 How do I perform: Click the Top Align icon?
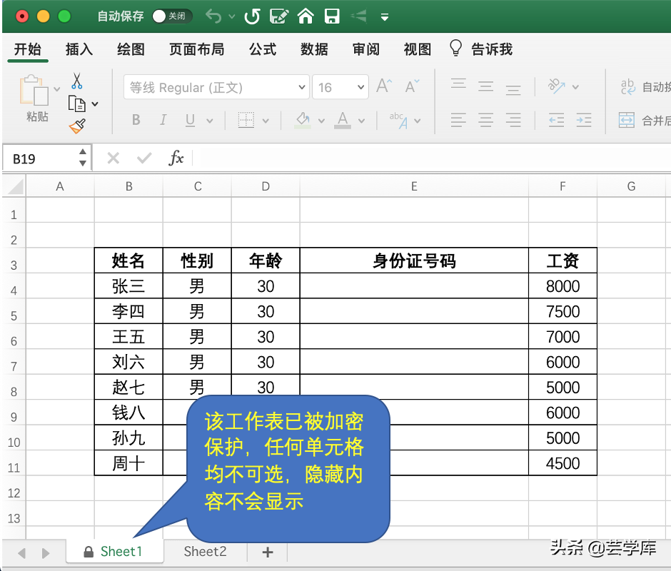pyautogui.click(x=458, y=85)
